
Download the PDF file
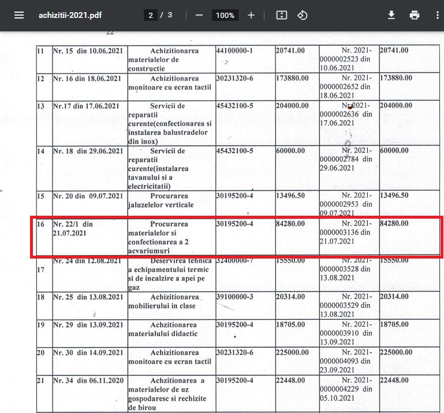[391, 16]
